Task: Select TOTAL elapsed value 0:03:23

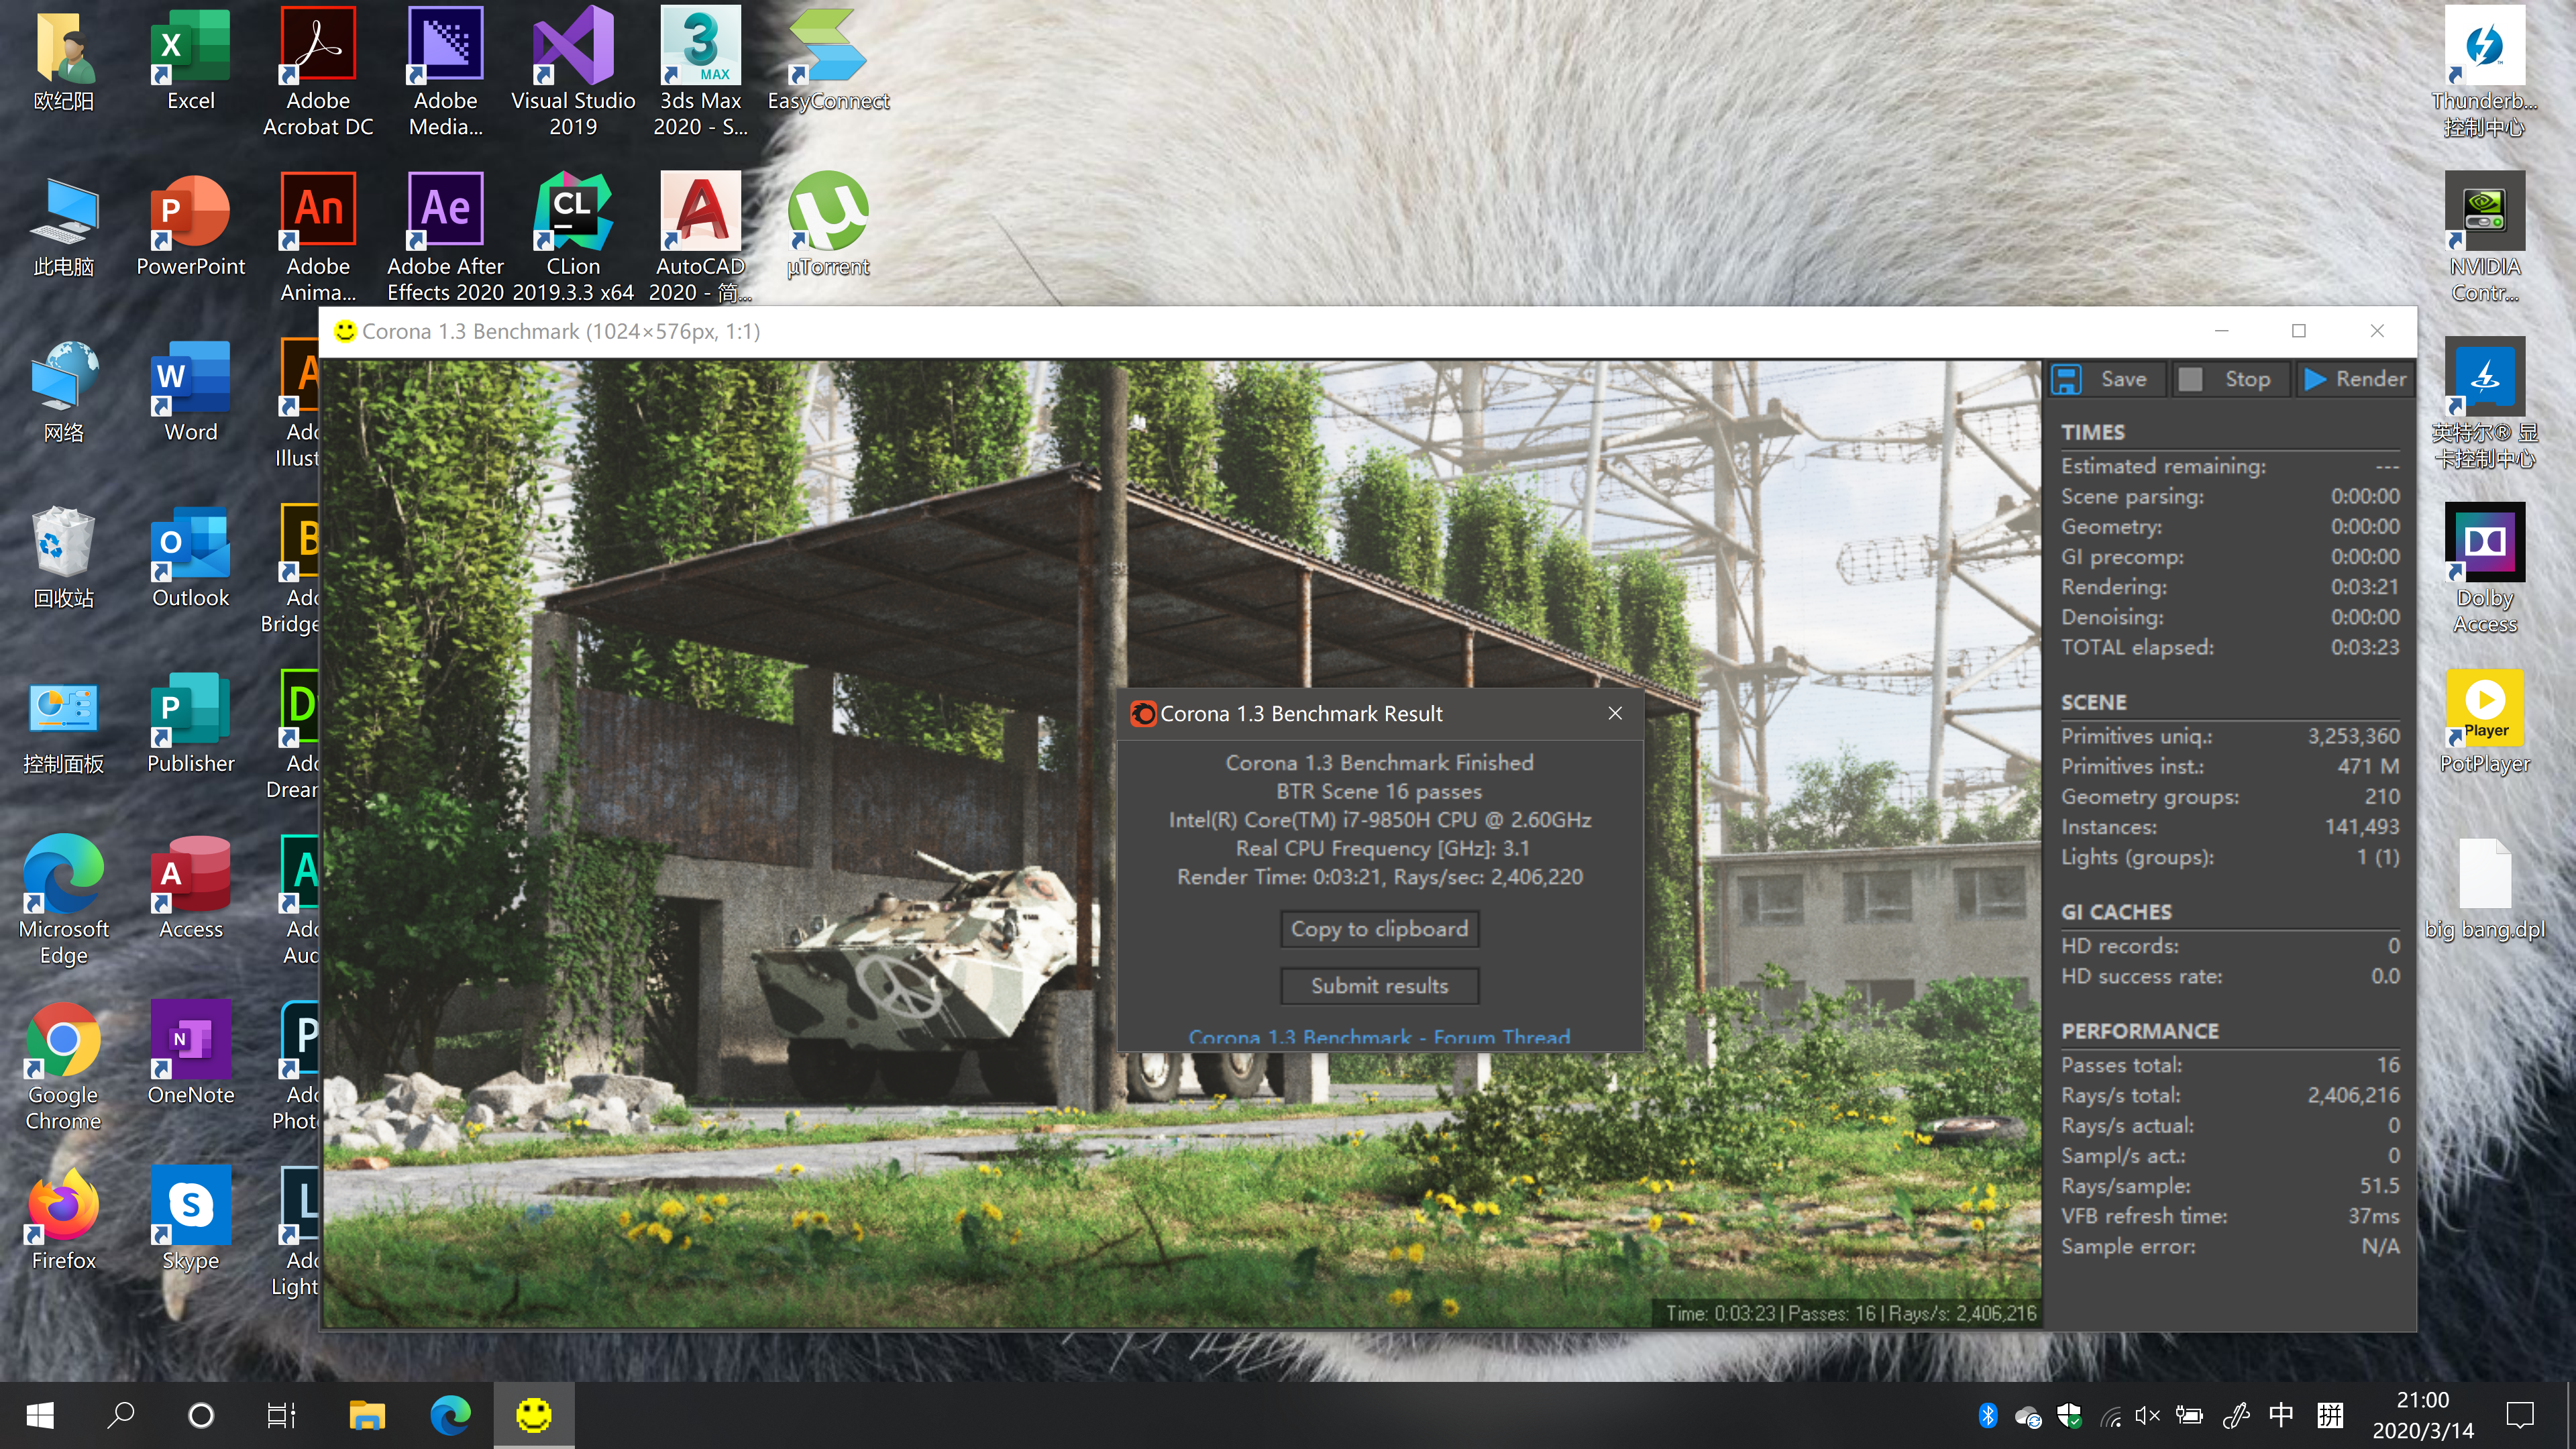Action: click(2365, 647)
